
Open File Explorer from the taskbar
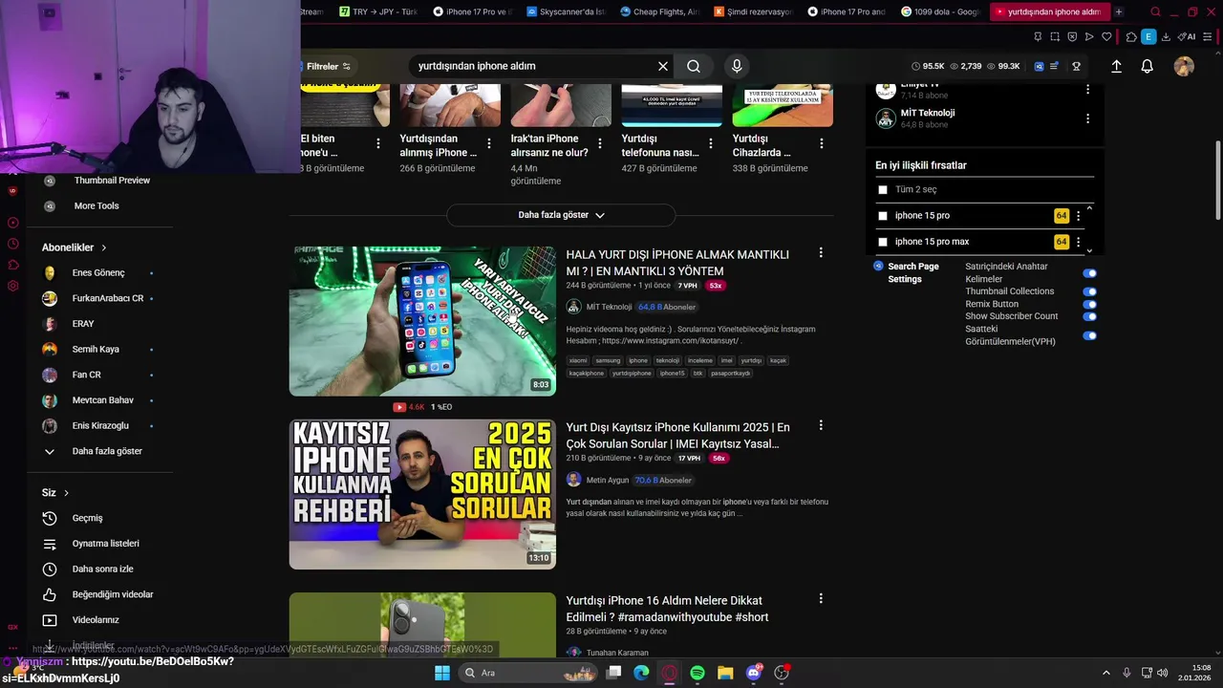[x=725, y=673]
